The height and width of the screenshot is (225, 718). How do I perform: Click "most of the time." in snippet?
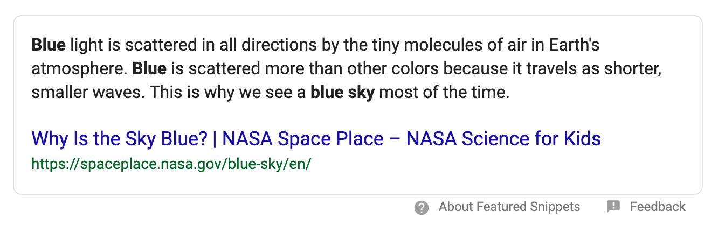point(444,93)
